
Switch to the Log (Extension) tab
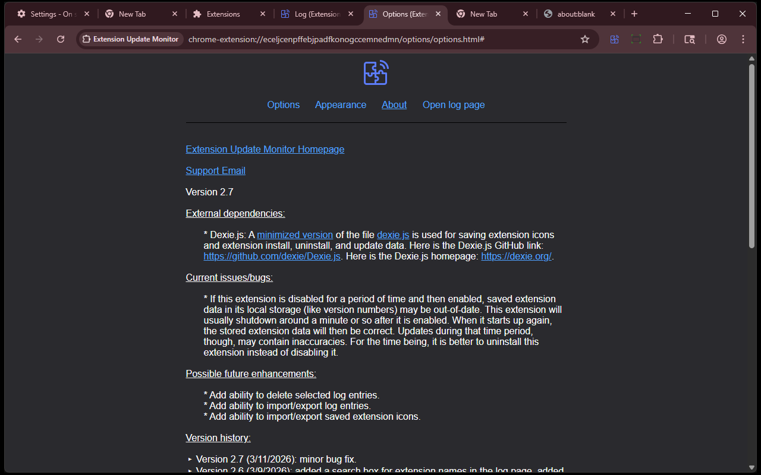click(316, 14)
